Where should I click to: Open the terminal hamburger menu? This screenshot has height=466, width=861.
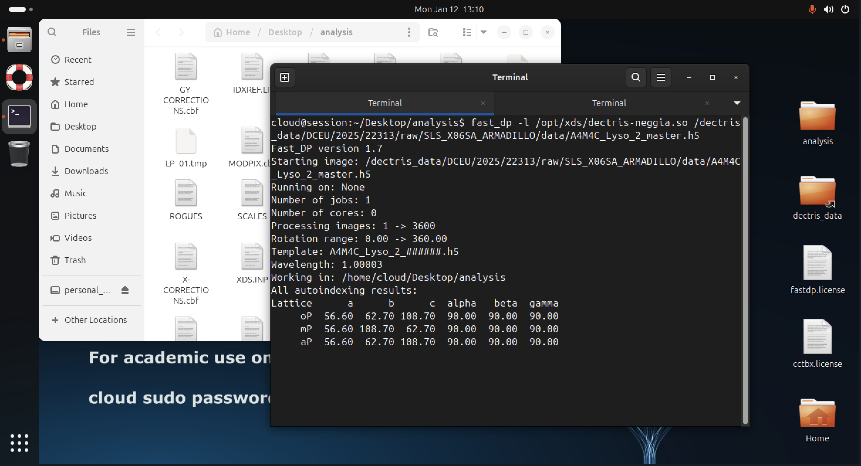coord(661,77)
